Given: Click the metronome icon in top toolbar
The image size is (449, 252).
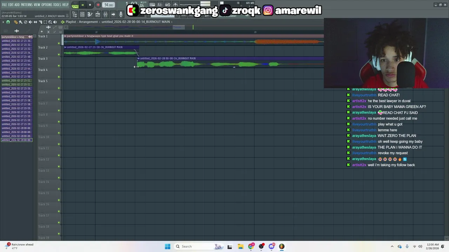Looking at the screenshot, I should click(175, 5).
